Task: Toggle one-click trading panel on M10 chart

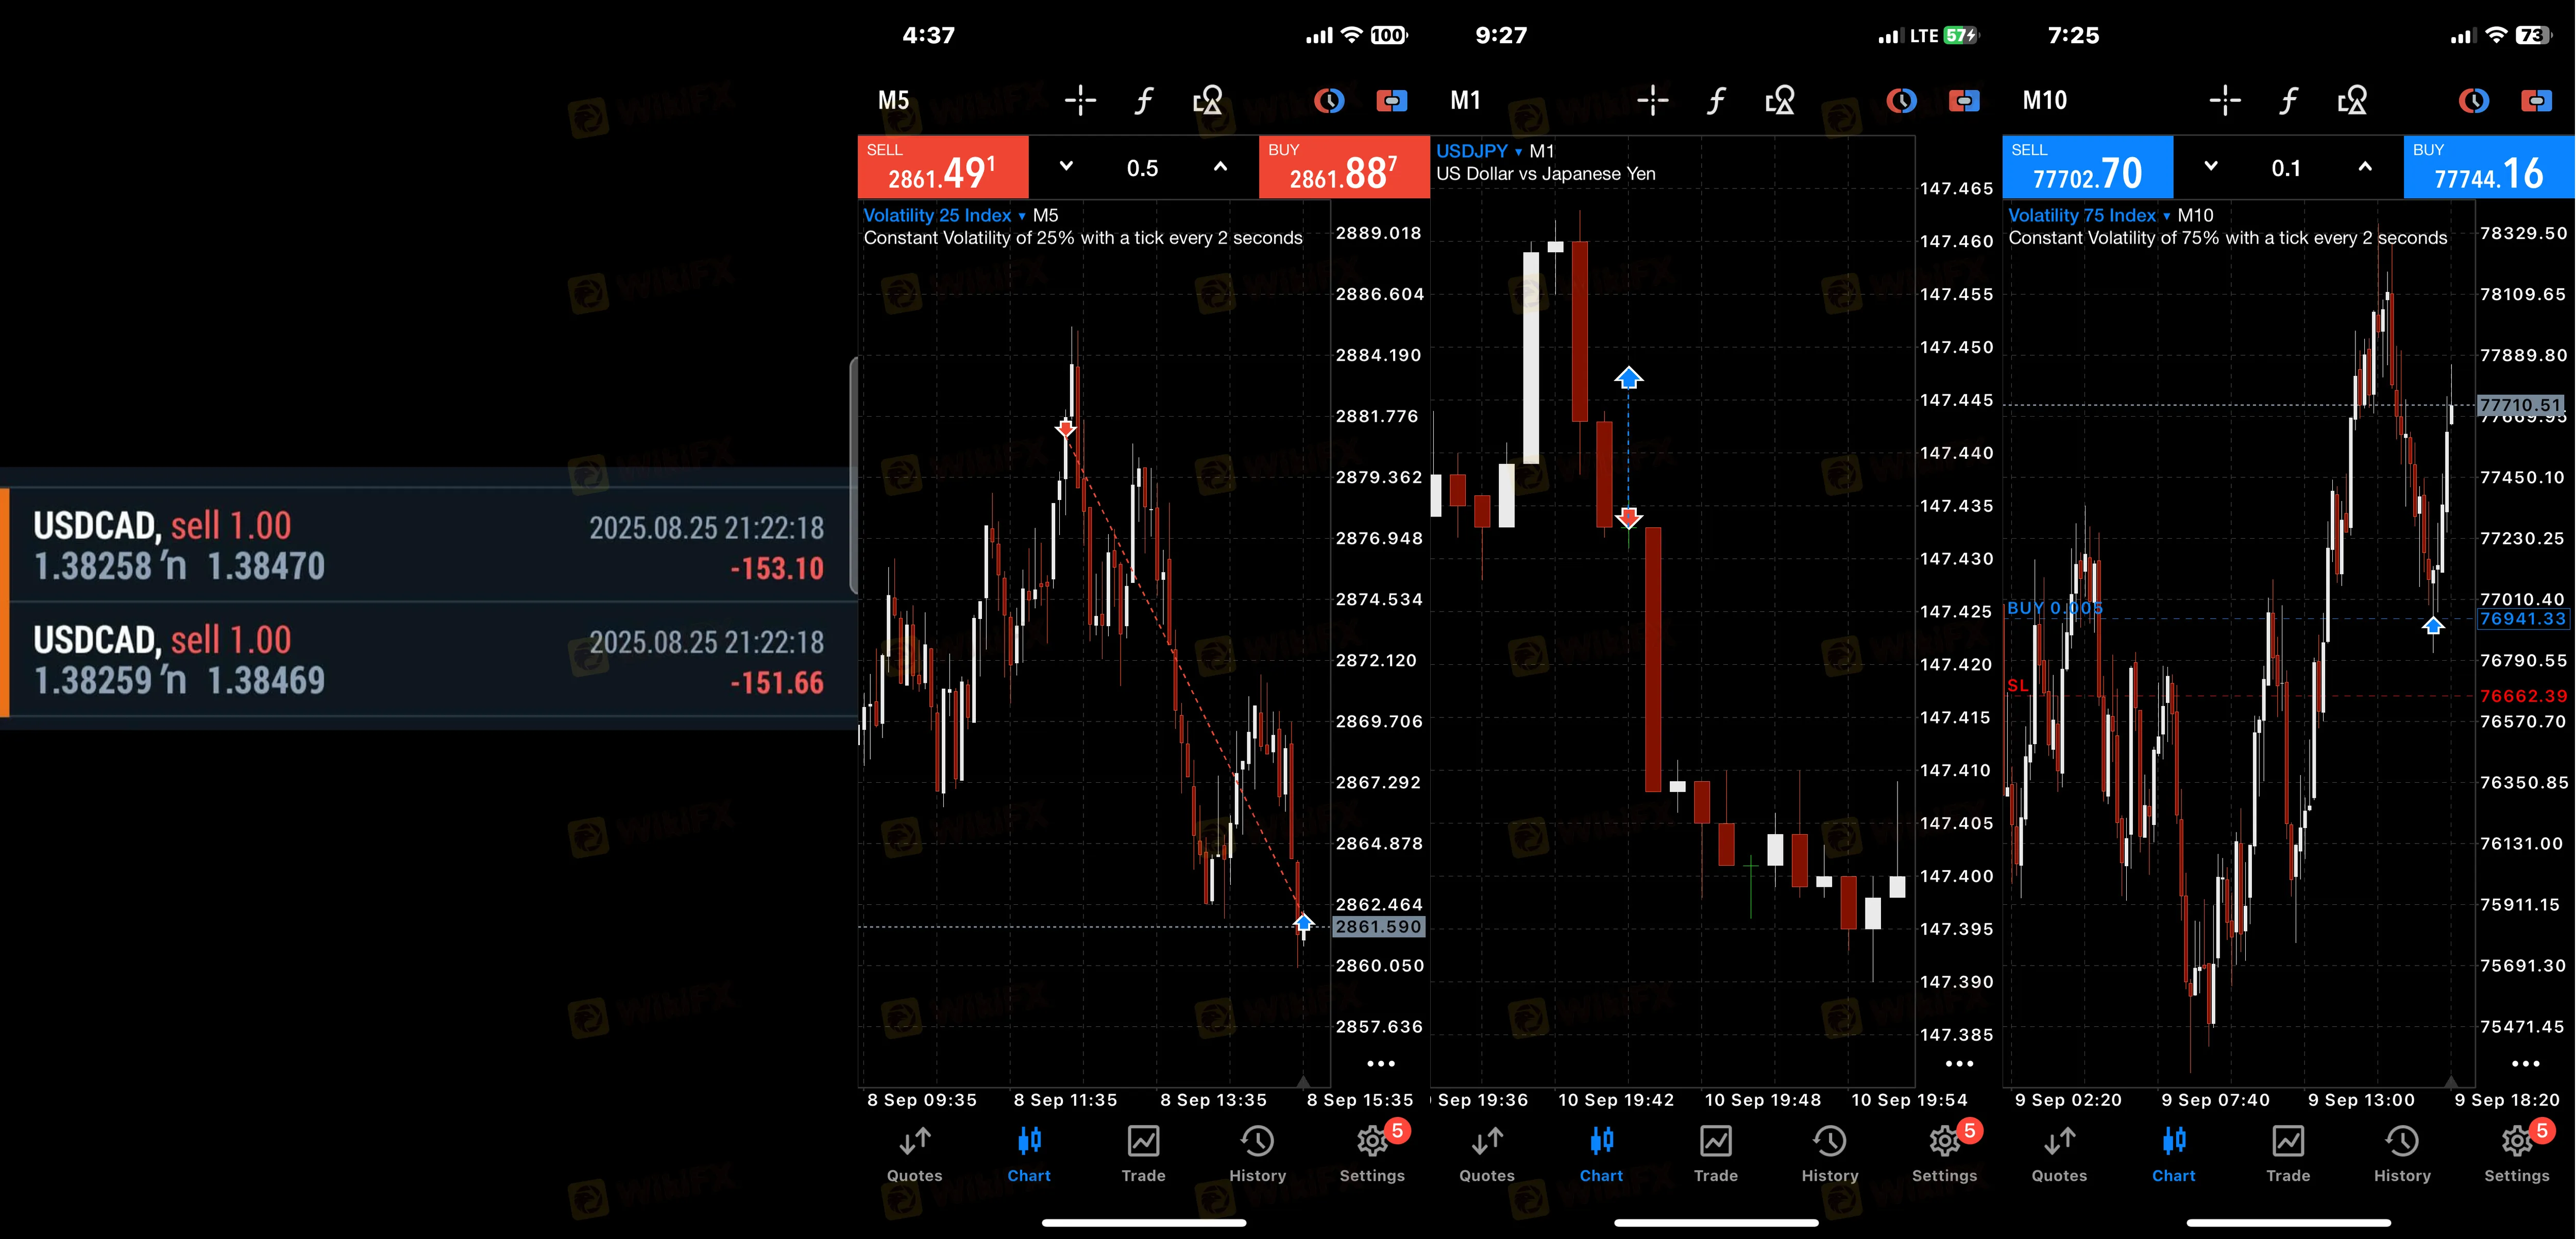Action: [x=2537, y=100]
